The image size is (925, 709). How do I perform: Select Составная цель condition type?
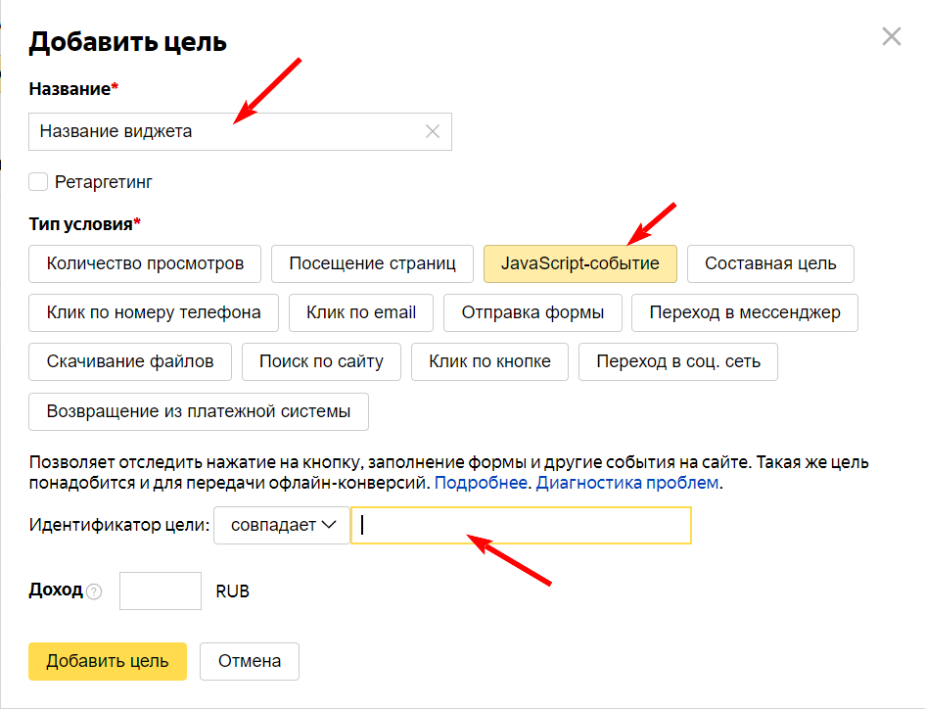tap(770, 263)
